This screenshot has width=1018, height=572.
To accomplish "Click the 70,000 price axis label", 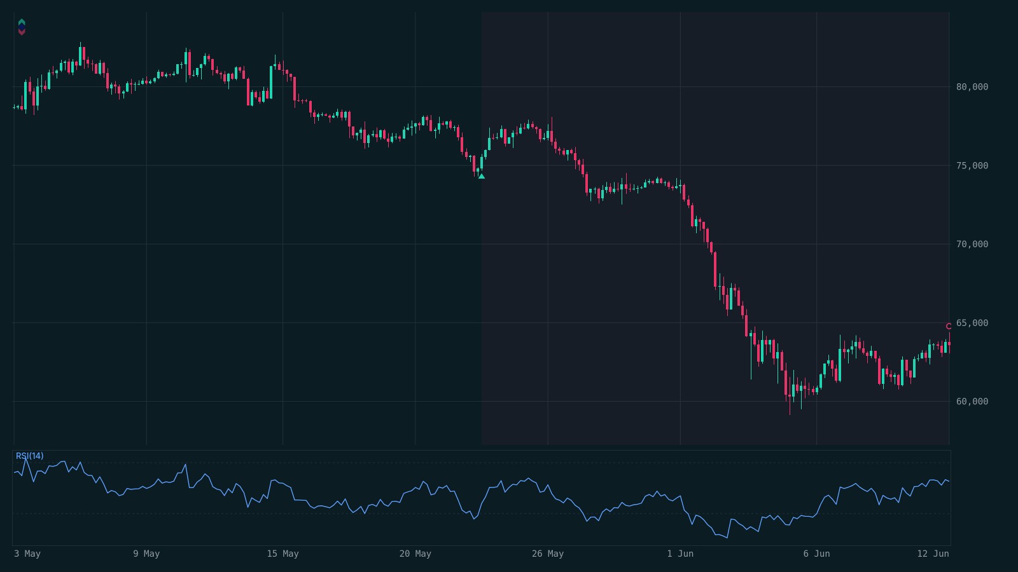I will 972,244.
